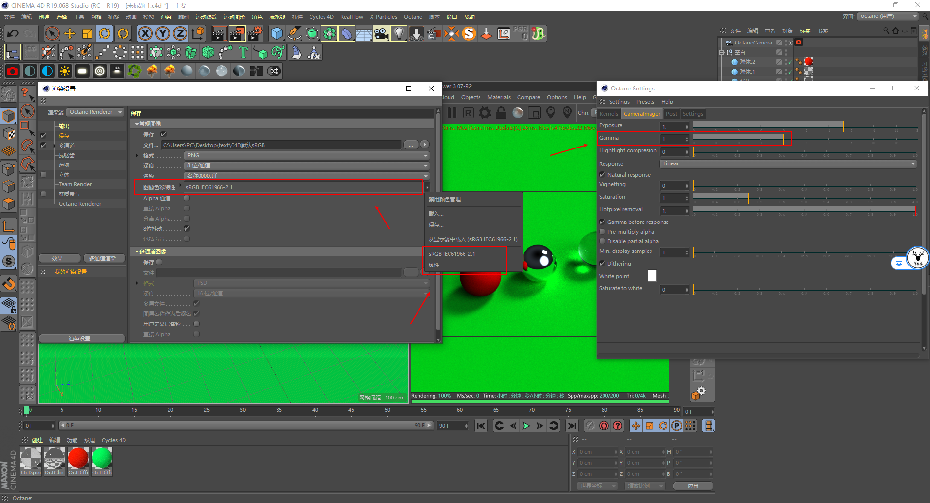Click the Light bulb object icon
This screenshot has width=930, height=503.
(x=399, y=33)
